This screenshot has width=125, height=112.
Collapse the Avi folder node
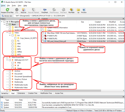tap(10, 35)
